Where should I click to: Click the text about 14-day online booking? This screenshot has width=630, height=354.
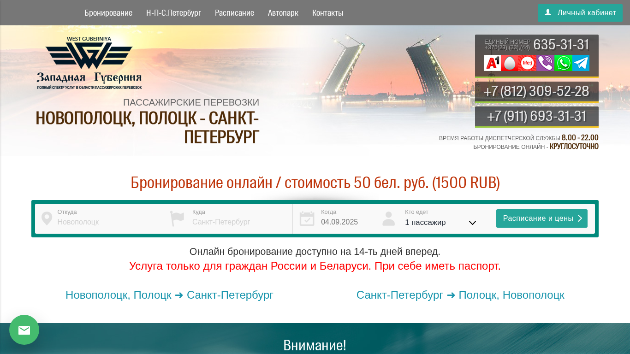pos(315,252)
